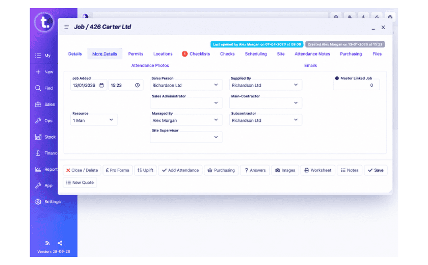428x265 pixels.
Task: Click the Pro Forma button
Action: tap(118, 170)
